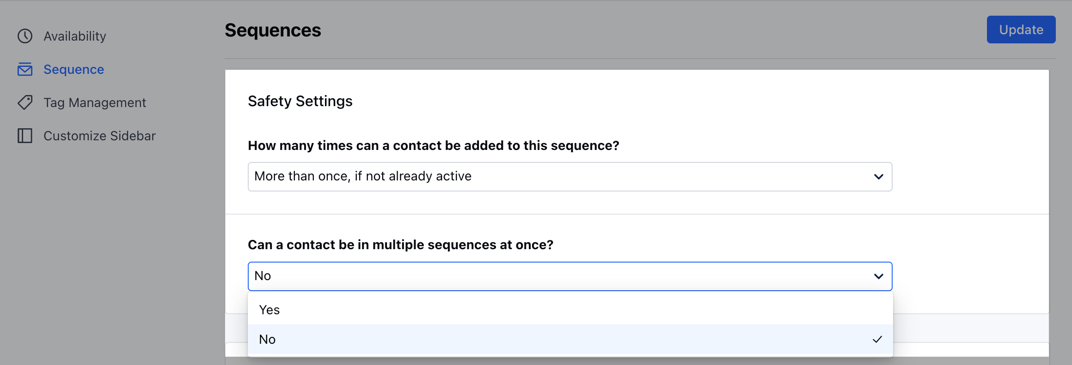Click the Safety Settings heading
Viewport: 1072px width, 365px height.
coord(300,101)
